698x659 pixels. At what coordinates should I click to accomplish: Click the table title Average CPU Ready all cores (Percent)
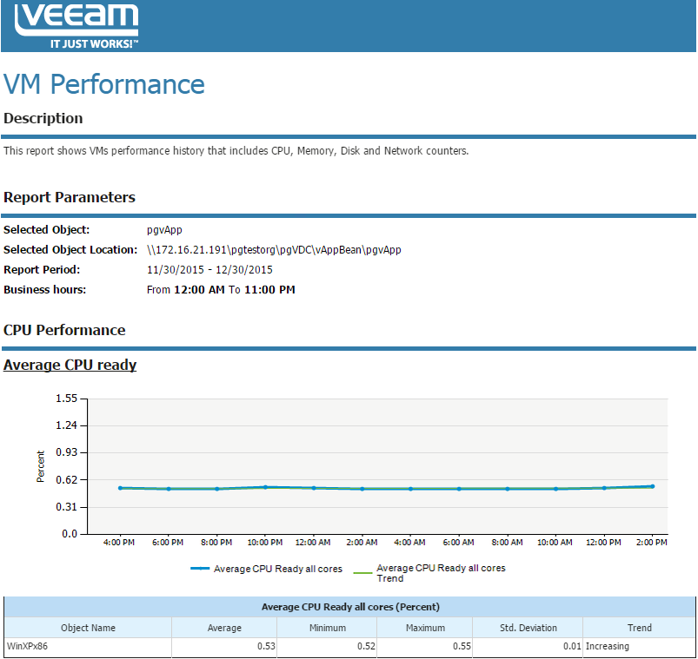[x=350, y=607]
